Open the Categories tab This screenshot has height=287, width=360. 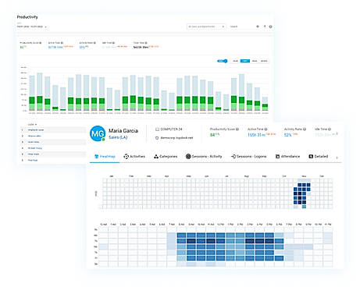coord(166,157)
